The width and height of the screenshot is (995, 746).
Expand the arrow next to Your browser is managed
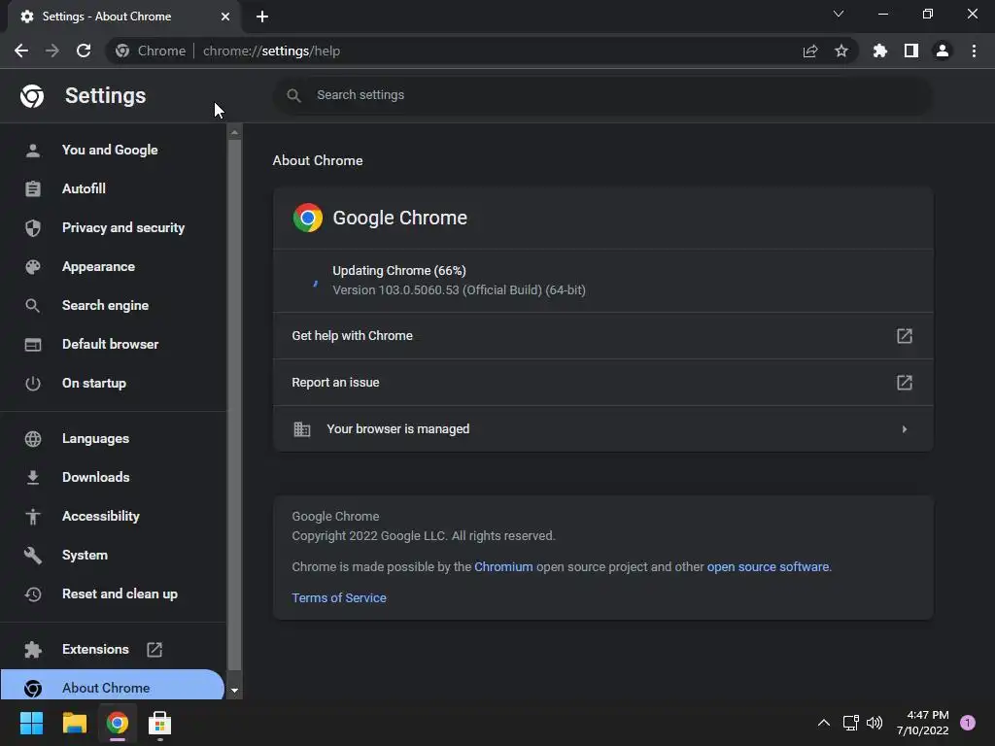click(905, 429)
